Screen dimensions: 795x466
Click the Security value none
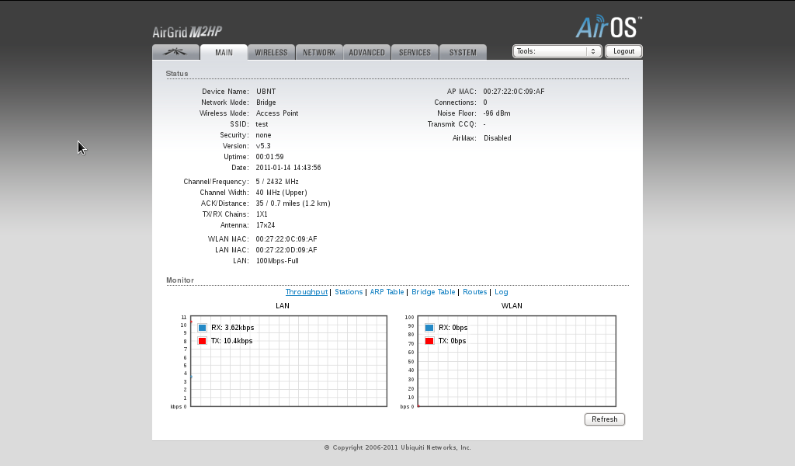pyautogui.click(x=263, y=135)
